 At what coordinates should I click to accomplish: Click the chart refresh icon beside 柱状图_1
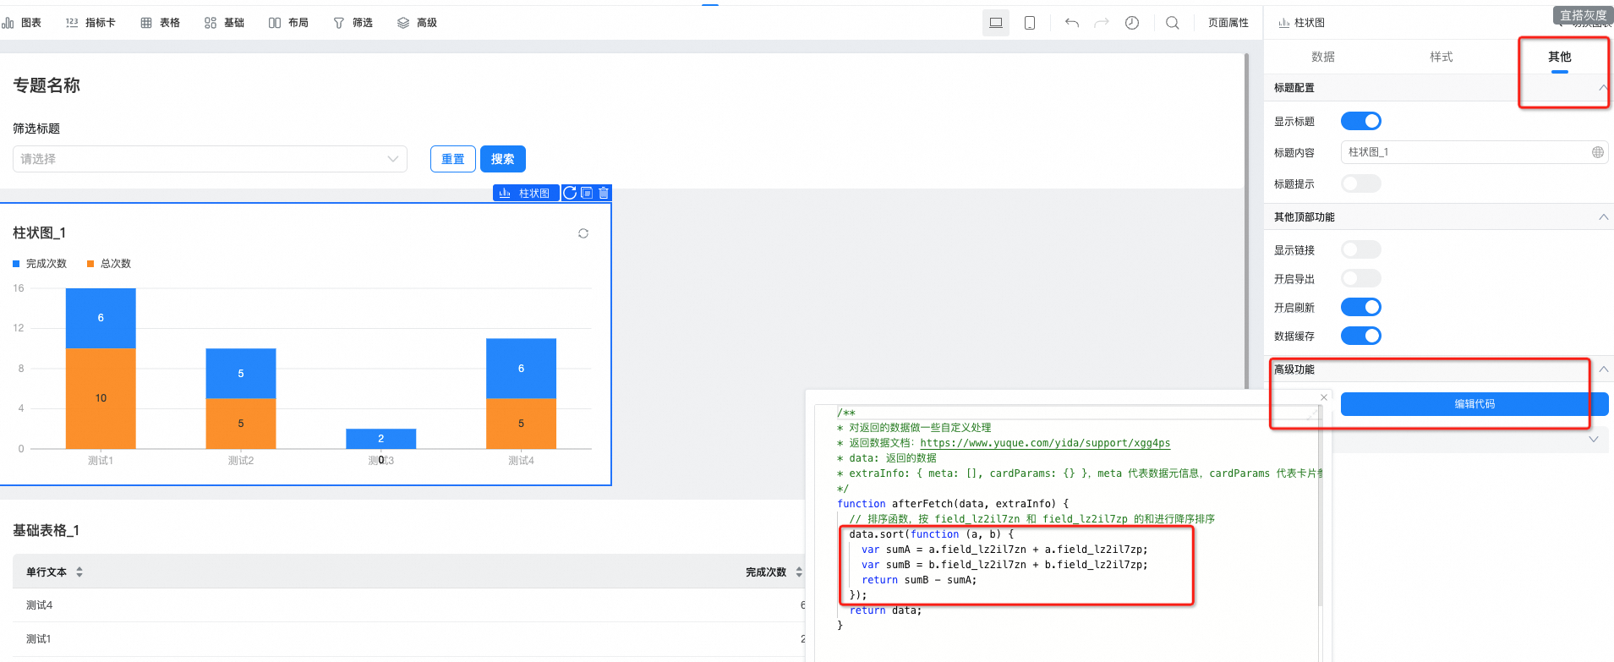point(583,233)
